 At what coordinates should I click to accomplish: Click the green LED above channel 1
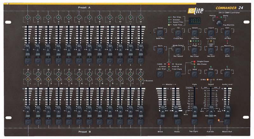[x=28, y=17]
